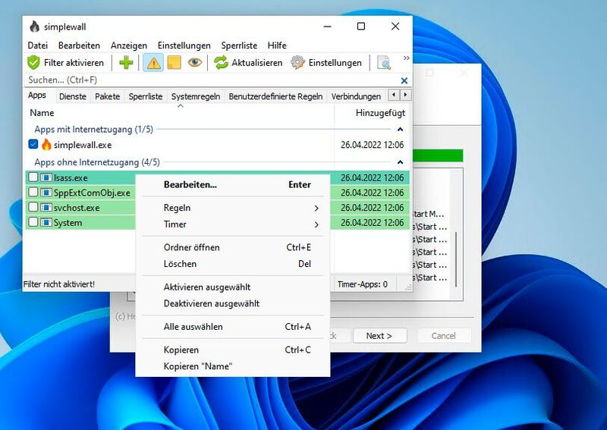The height and width of the screenshot is (430, 607).
Task: Switch to the Sperrliste tab
Action: pyautogui.click(x=146, y=96)
